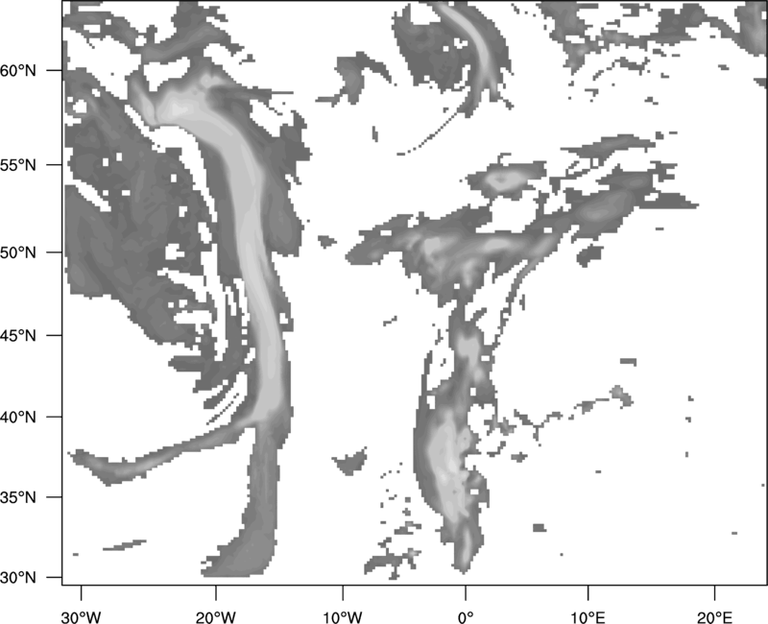
Task: Click the 10°E longitude label
Action: pos(588,617)
